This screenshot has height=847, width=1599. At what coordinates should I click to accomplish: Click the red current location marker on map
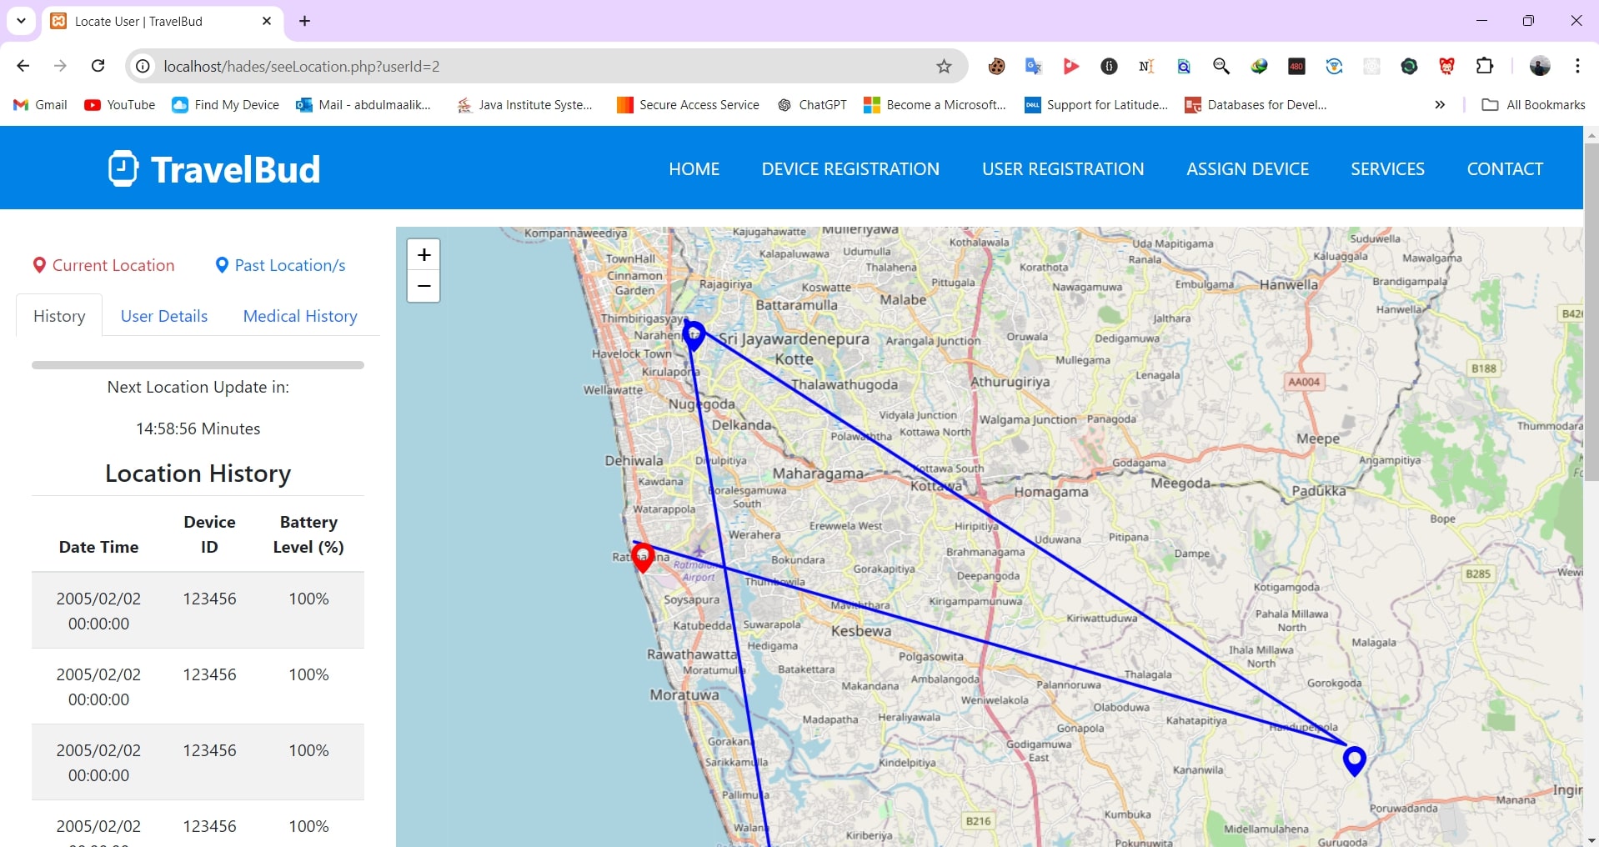(x=642, y=556)
